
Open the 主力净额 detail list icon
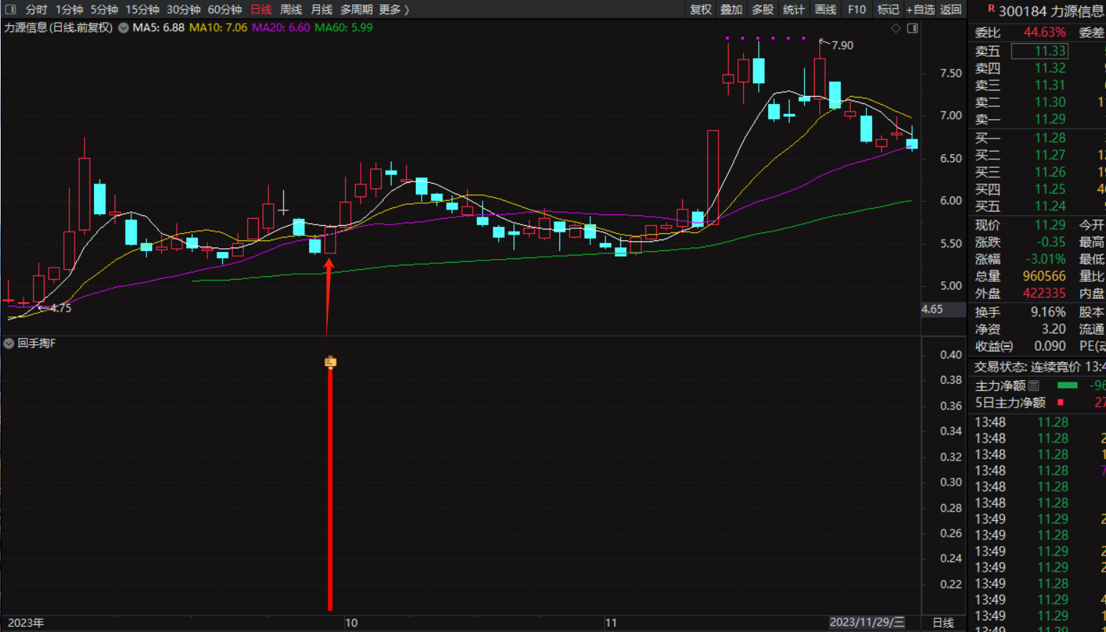pyautogui.click(x=1034, y=385)
